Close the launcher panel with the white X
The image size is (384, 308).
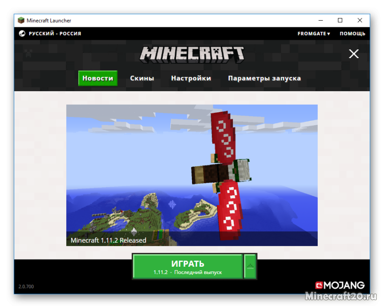tap(354, 54)
